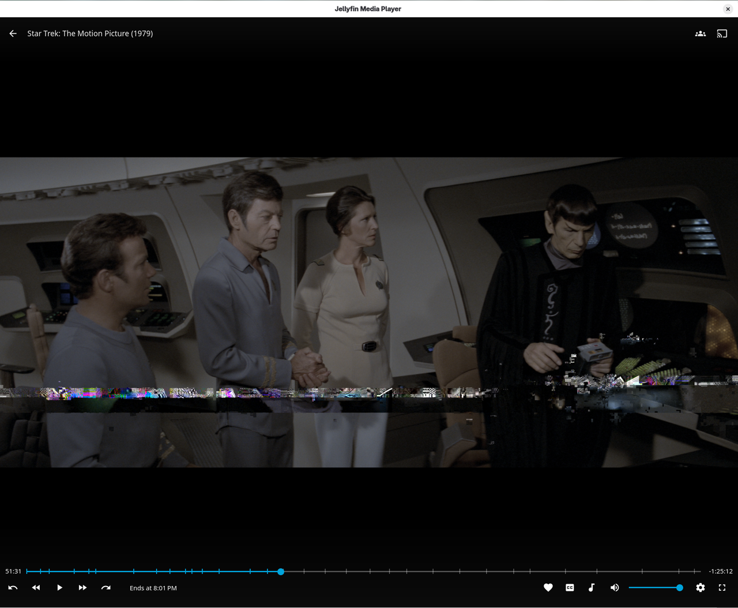Return to the library with the back arrow

click(x=13, y=33)
